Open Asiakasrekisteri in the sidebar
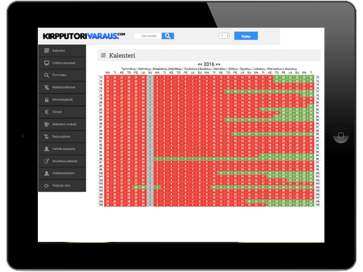Screen dimensions: 363x272 pyautogui.click(x=63, y=173)
